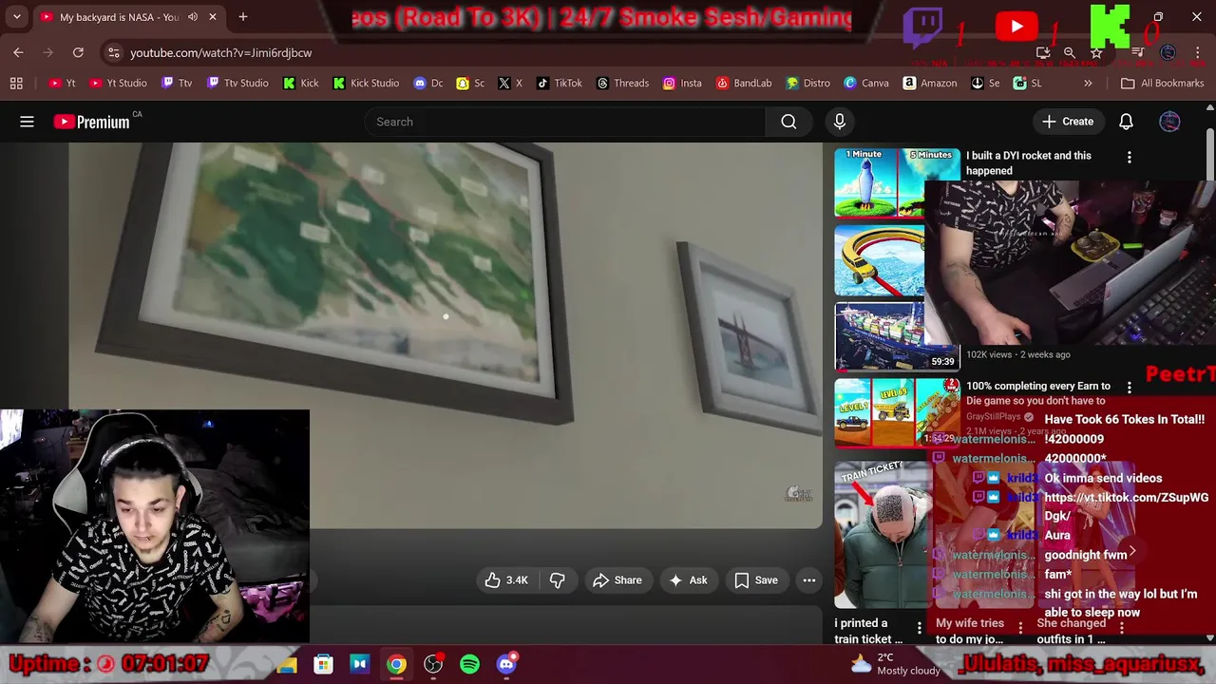1216x684 pixels.
Task: Start voice search with the microphone icon
Action: 840,122
